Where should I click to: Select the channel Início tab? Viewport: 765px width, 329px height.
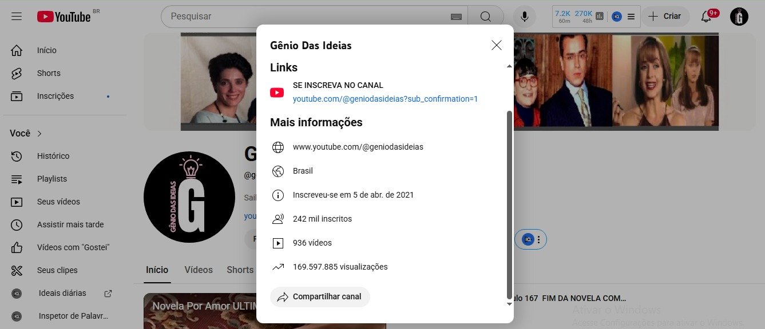pyautogui.click(x=157, y=270)
